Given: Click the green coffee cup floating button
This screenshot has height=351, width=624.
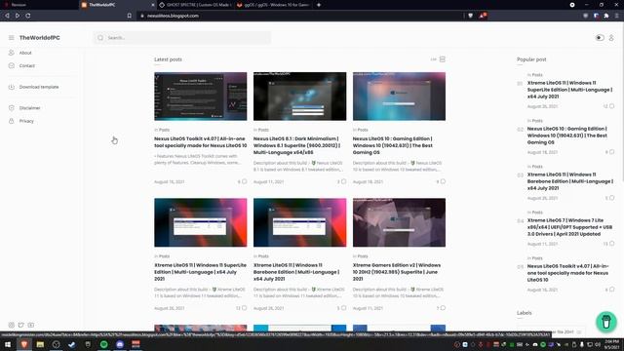Looking at the screenshot, I should tap(606, 322).
